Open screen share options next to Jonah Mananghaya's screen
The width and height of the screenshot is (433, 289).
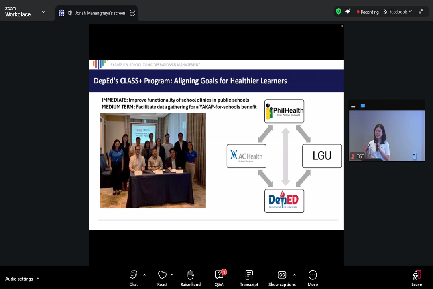[132, 13]
